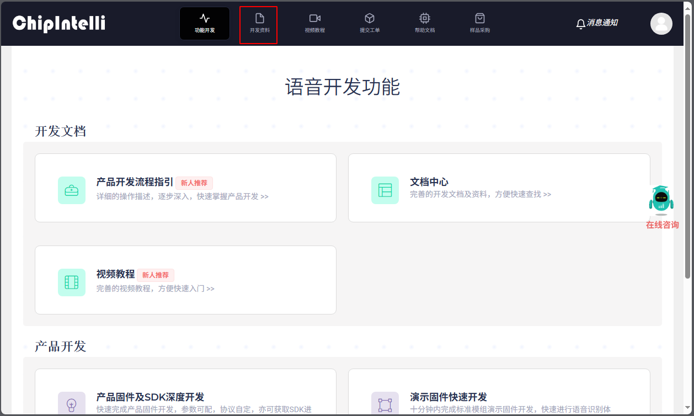The image size is (694, 416).
Task: Click the ChipIntelli logo
Action: point(58,23)
